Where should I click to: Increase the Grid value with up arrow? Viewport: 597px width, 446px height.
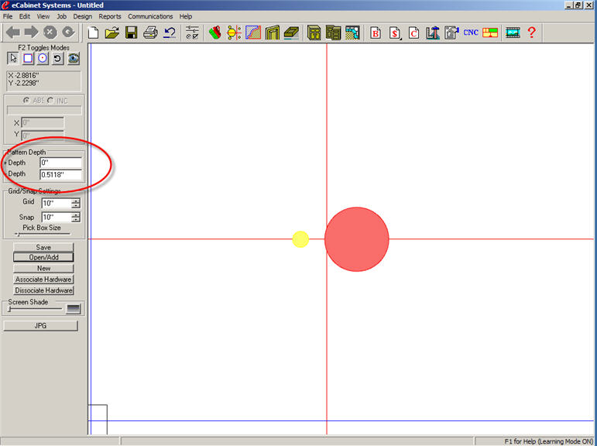point(76,201)
